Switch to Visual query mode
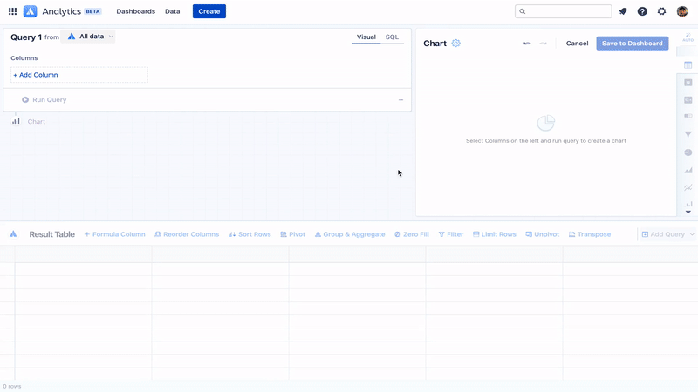Image resolution: width=698 pixels, height=392 pixels. pos(366,37)
